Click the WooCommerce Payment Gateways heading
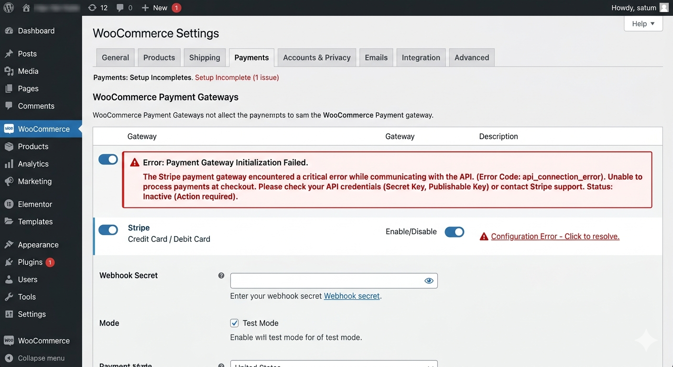Image resolution: width=673 pixels, height=367 pixels. [165, 97]
